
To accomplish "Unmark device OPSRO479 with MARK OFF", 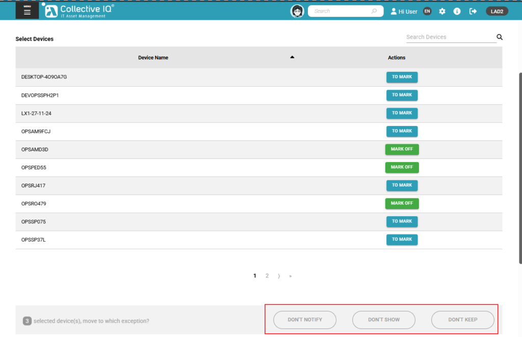I will click(402, 203).
